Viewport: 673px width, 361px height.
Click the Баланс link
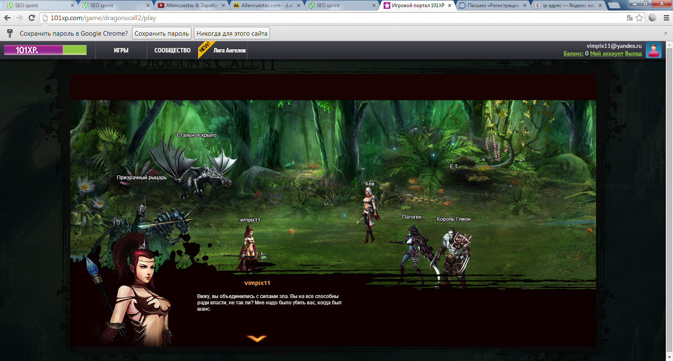click(x=573, y=53)
